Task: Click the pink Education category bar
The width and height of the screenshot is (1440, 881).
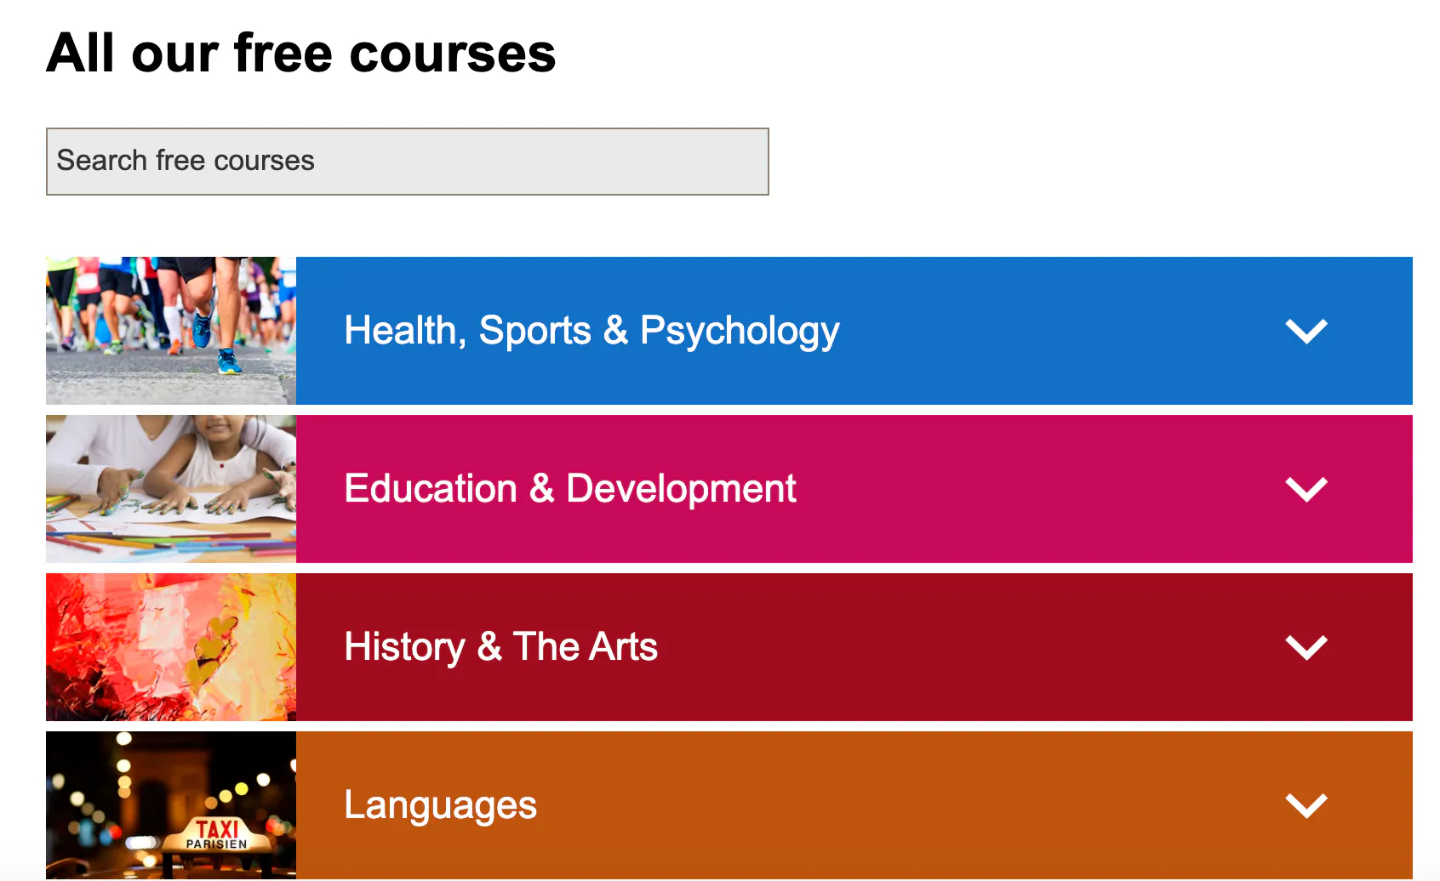Action: coord(854,489)
